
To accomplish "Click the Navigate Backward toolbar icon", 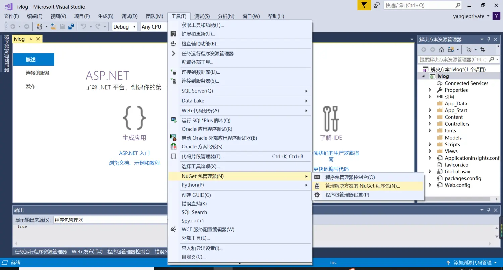I will [x=13, y=26].
